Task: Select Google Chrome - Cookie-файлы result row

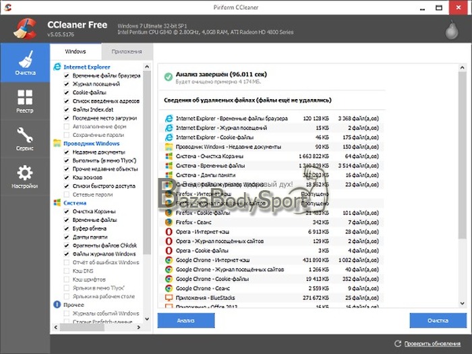Action: click(x=272, y=278)
